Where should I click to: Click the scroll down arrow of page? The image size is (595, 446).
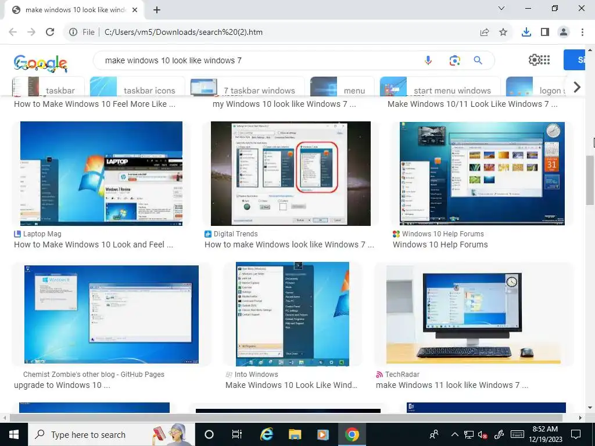pos(590,408)
